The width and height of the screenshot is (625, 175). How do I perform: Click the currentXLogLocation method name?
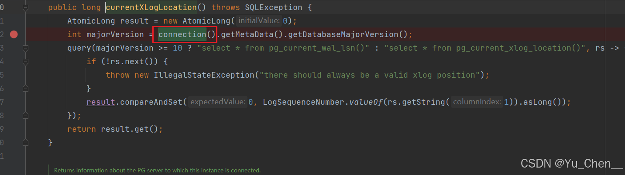(x=151, y=7)
